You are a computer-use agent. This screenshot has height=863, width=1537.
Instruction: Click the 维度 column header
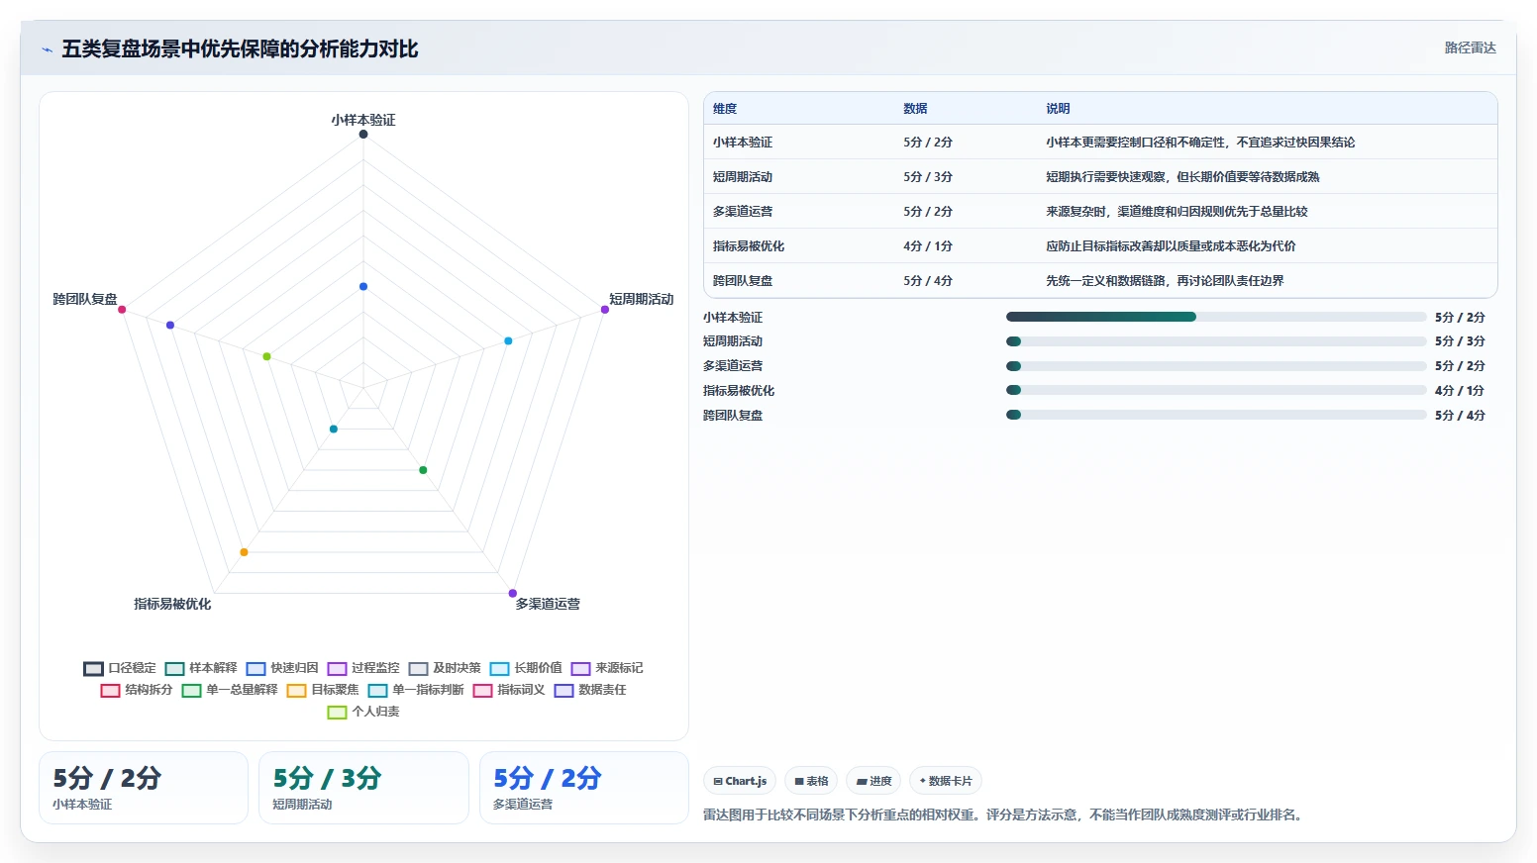[x=725, y=109]
